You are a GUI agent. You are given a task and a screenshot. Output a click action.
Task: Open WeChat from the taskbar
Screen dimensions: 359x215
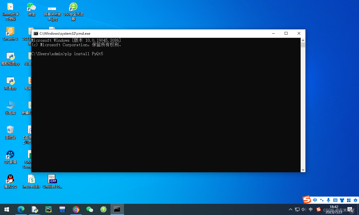pos(90,209)
